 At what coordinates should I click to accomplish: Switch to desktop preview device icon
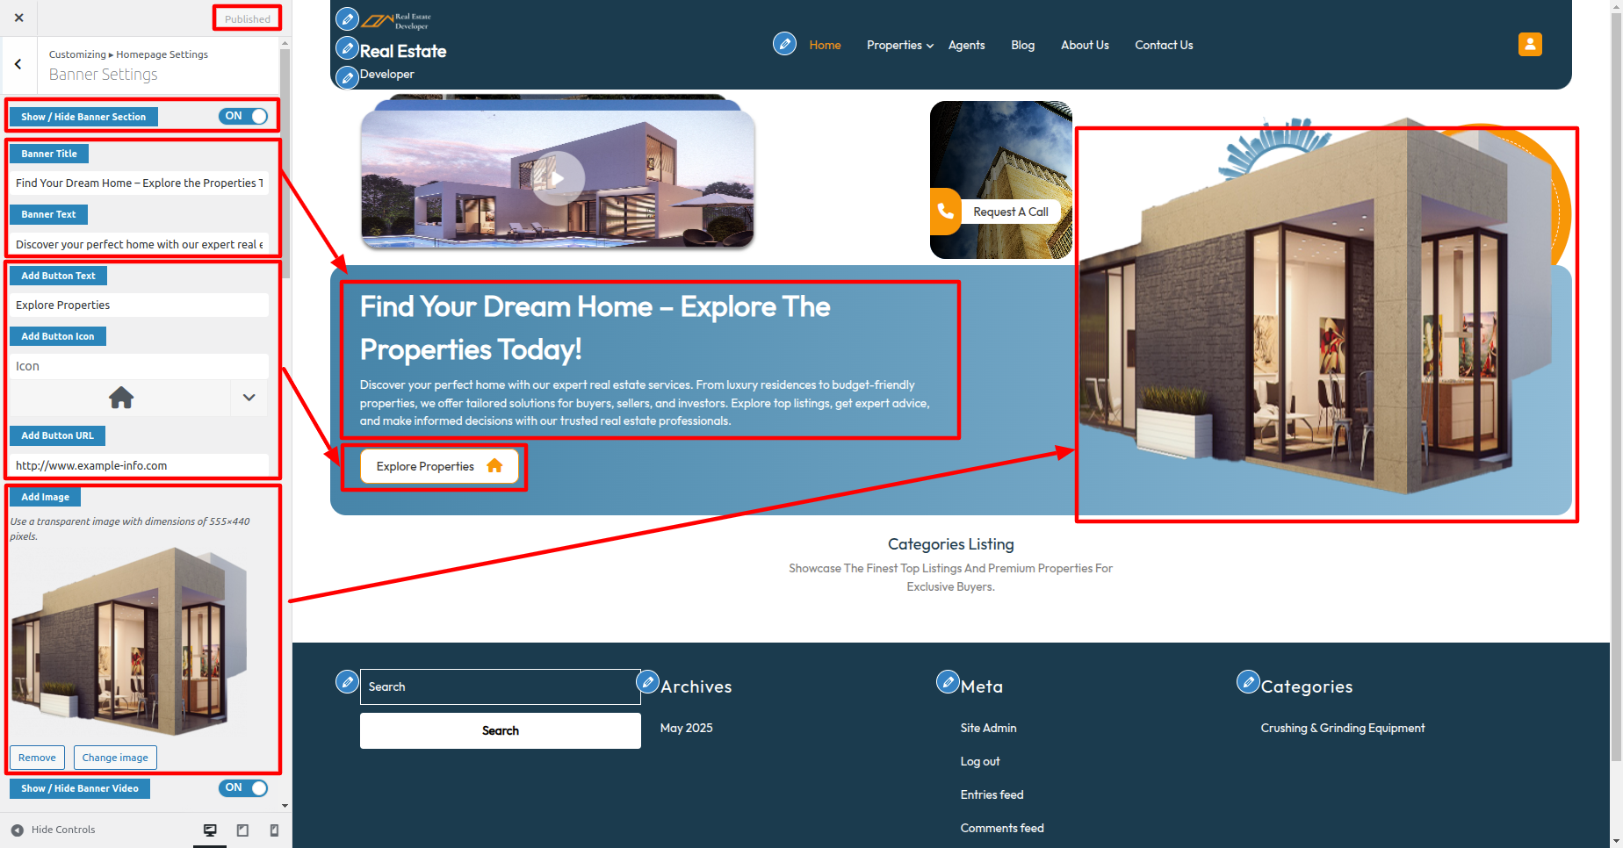point(210,830)
